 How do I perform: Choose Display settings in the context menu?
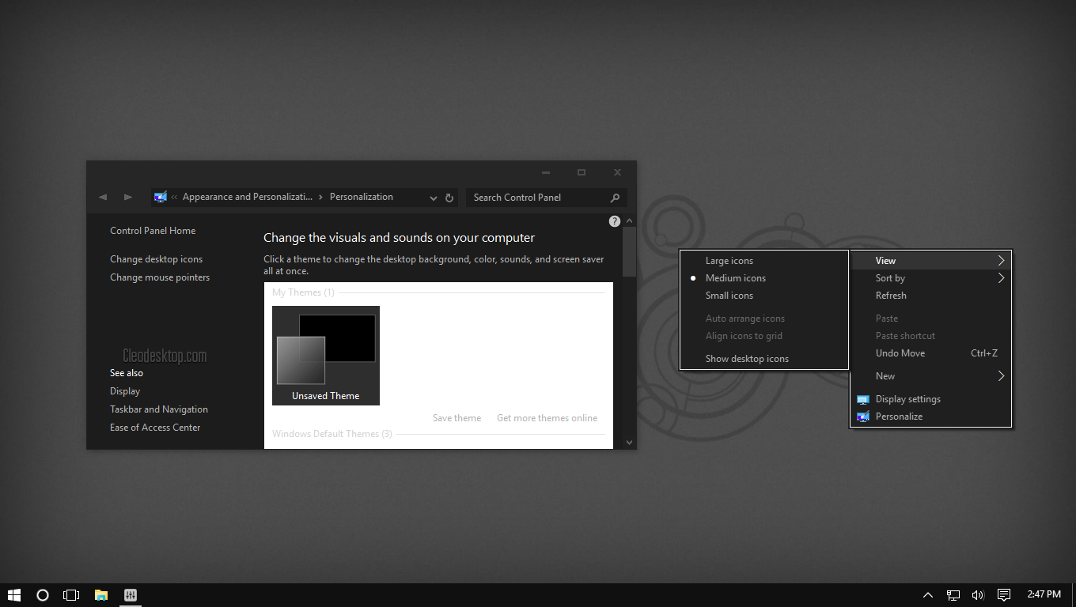pos(907,399)
